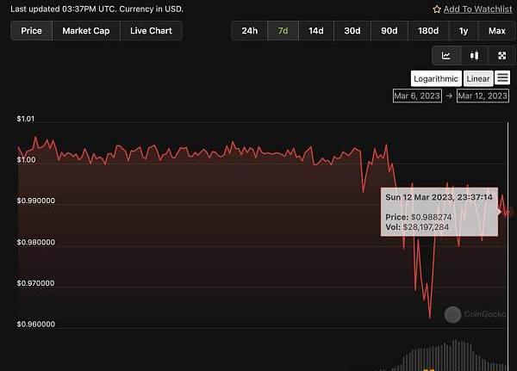The height and width of the screenshot is (371, 517).
Task: Set time range to Max
Action: point(497,31)
